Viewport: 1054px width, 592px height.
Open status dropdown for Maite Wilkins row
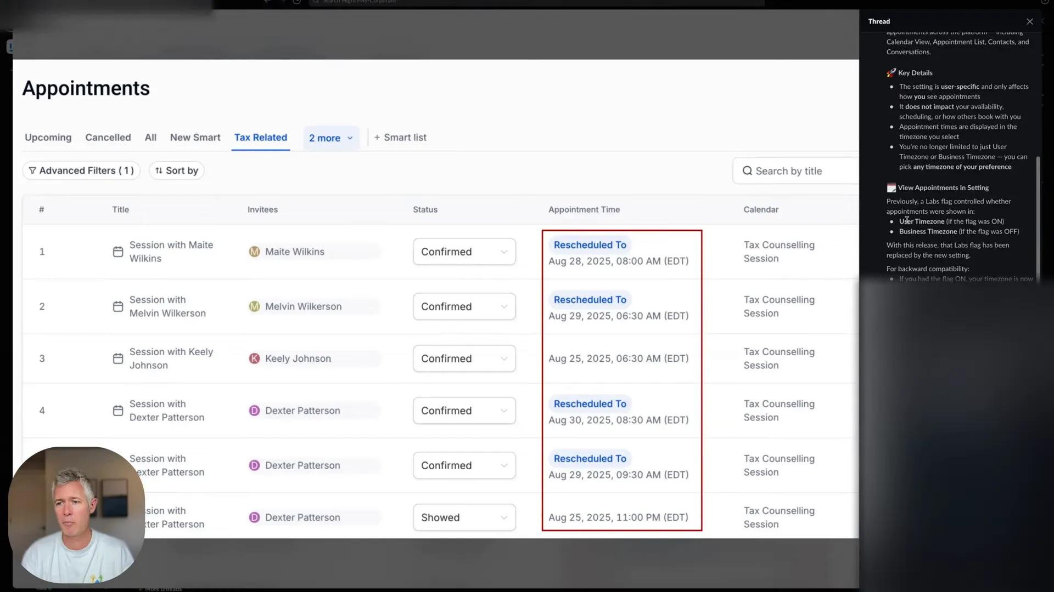pos(464,252)
